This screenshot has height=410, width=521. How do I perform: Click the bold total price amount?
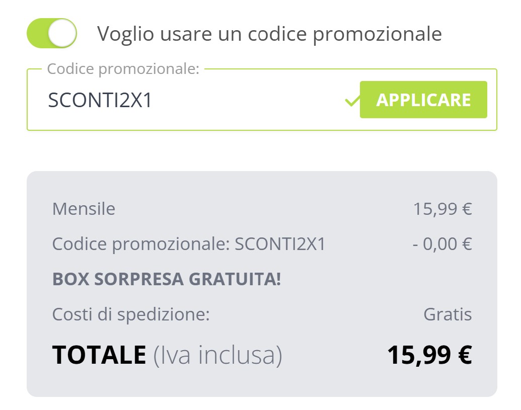click(429, 355)
